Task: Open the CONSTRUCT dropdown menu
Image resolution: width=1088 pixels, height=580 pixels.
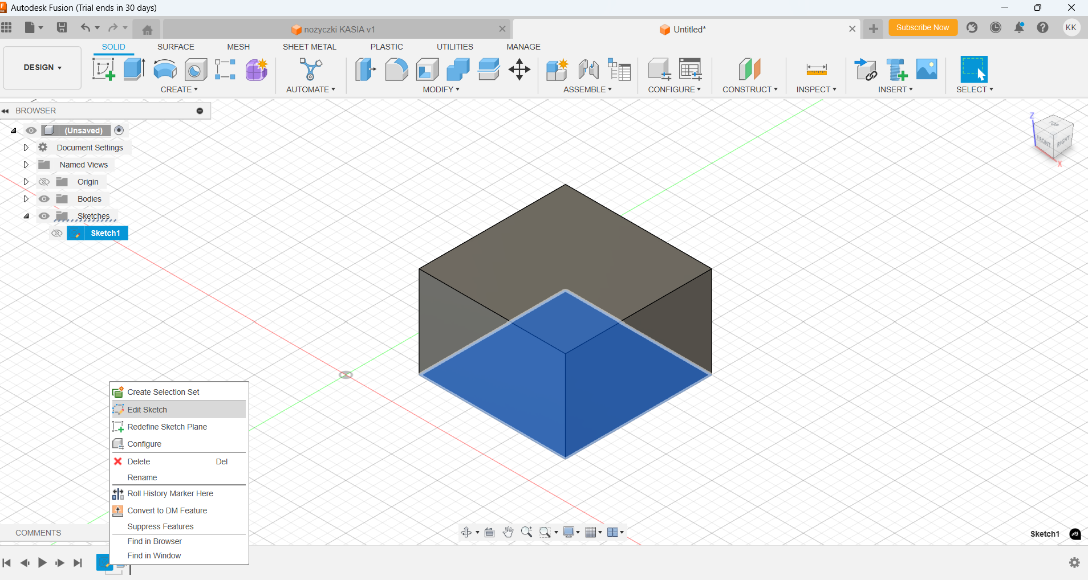Action: pyautogui.click(x=750, y=89)
